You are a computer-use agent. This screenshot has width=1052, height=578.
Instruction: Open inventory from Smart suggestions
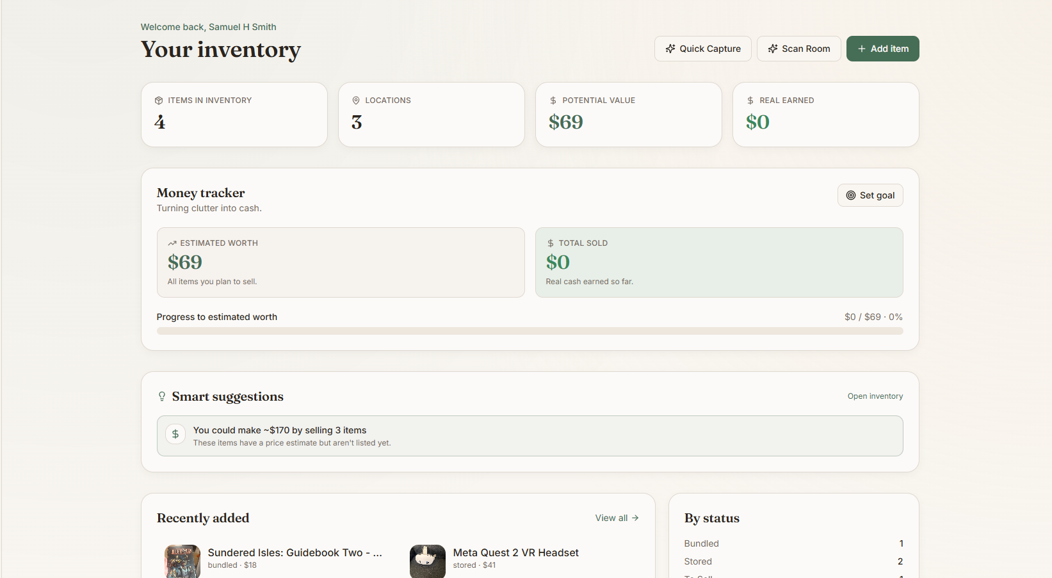[x=875, y=396]
